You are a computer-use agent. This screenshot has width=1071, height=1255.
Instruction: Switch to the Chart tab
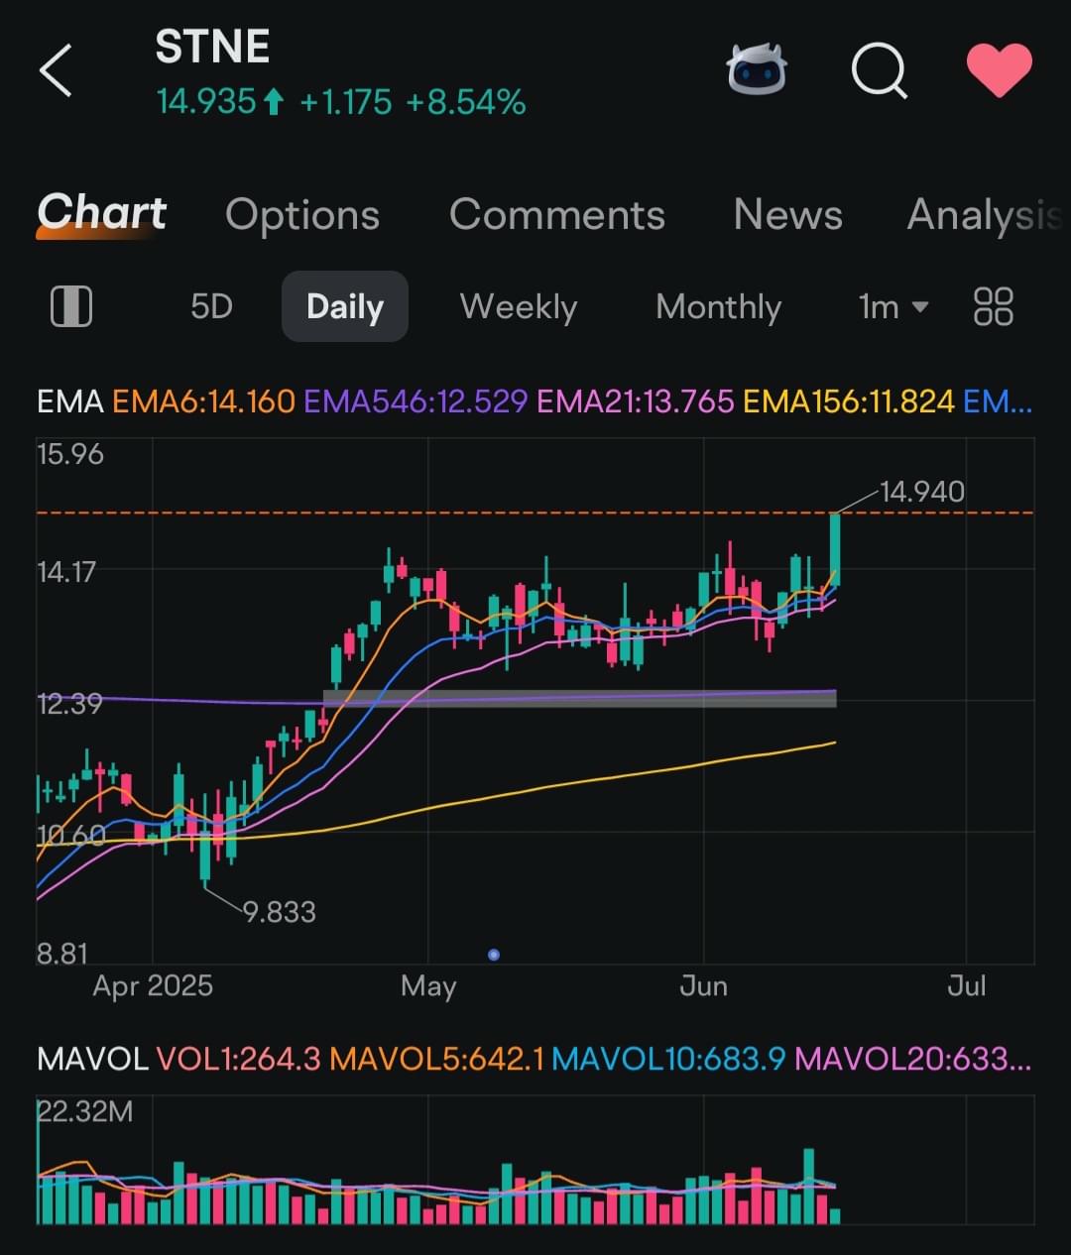[x=101, y=214]
